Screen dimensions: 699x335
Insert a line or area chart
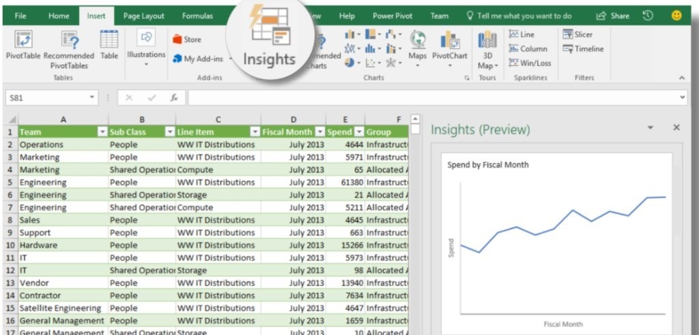[352, 48]
